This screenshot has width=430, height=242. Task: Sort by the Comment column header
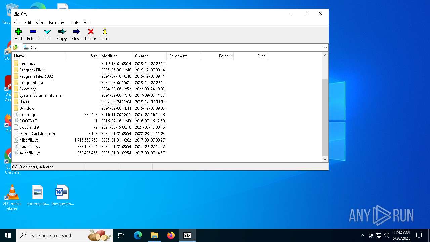(x=183, y=56)
